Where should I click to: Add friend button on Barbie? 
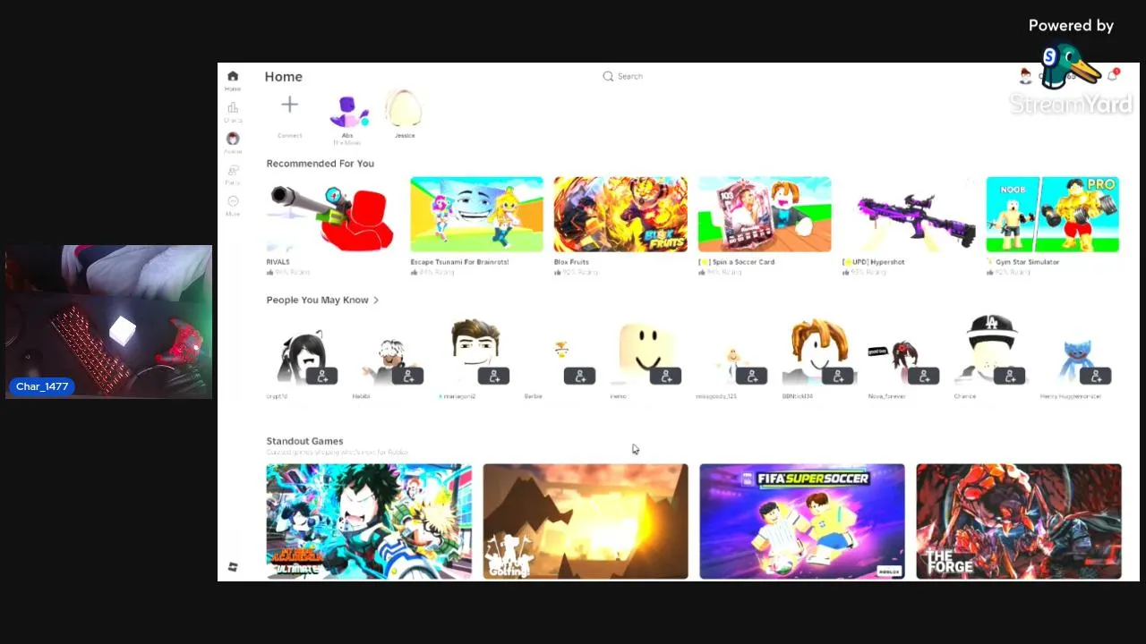(580, 376)
